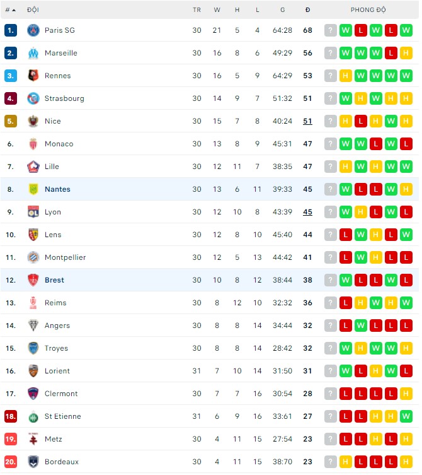Click the Bordeaux club crest
The image size is (422, 475).
click(x=33, y=462)
